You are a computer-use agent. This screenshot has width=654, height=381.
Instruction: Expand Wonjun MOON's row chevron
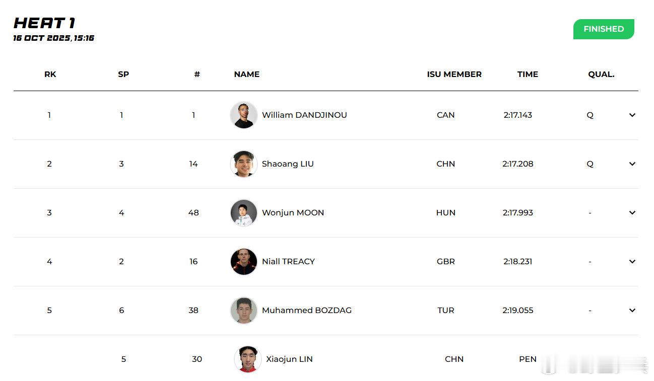coord(632,213)
